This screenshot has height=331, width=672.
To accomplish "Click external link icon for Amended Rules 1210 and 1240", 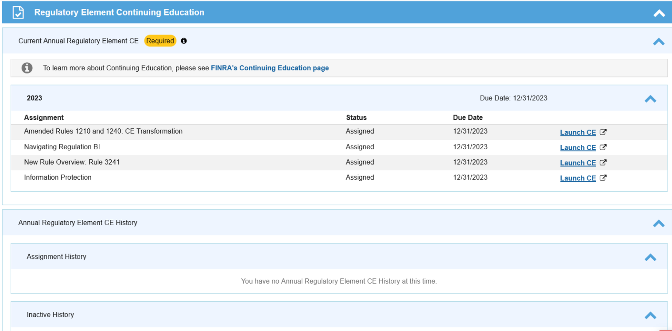I will (x=603, y=132).
